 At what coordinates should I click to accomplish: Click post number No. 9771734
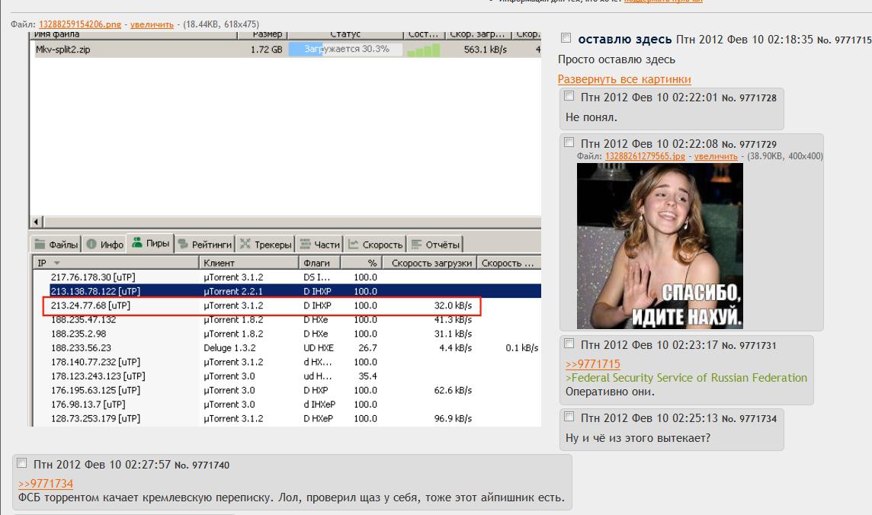[749, 419]
